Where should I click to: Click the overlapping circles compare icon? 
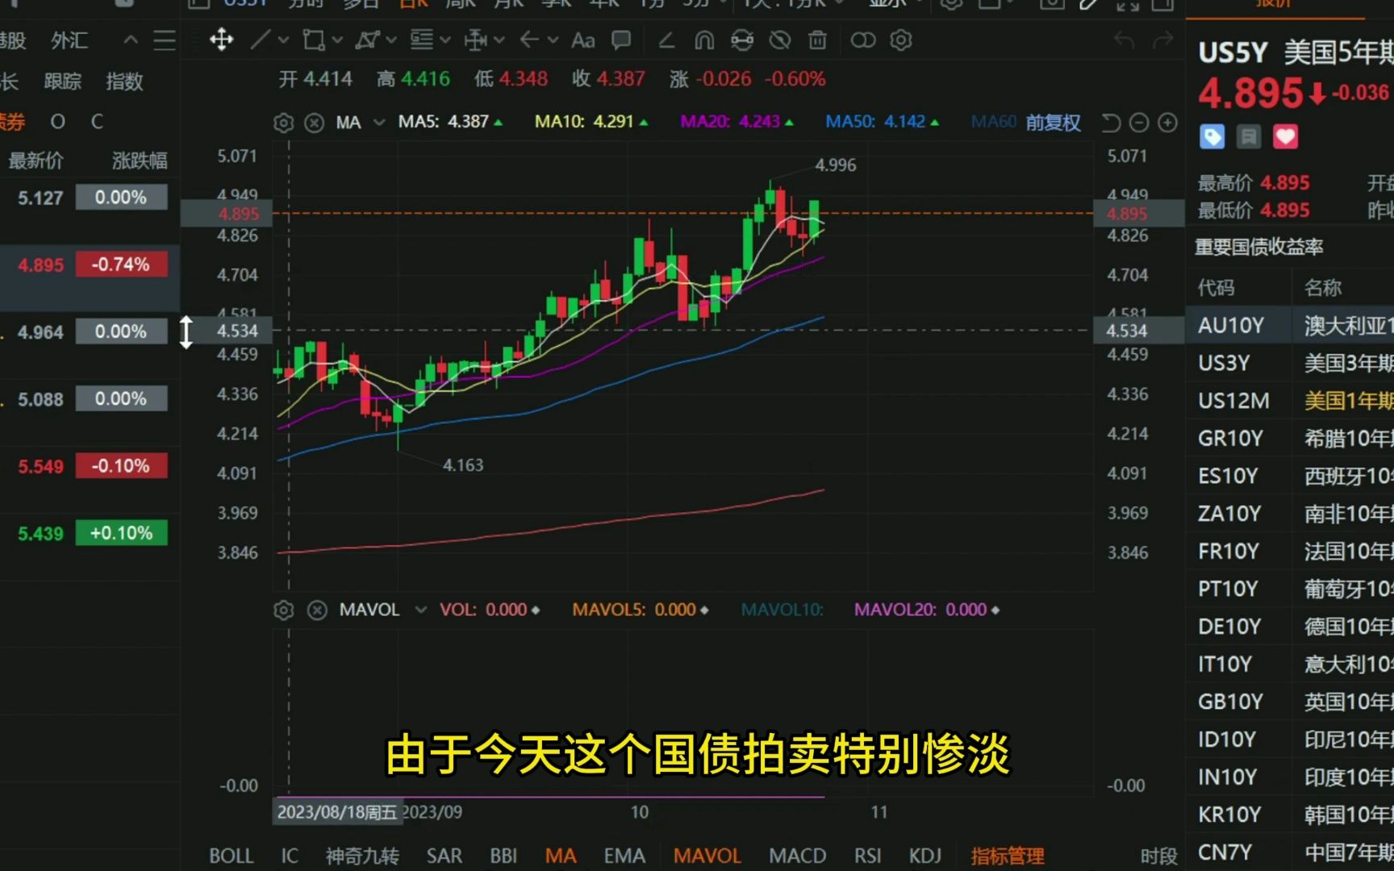tap(862, 40)
